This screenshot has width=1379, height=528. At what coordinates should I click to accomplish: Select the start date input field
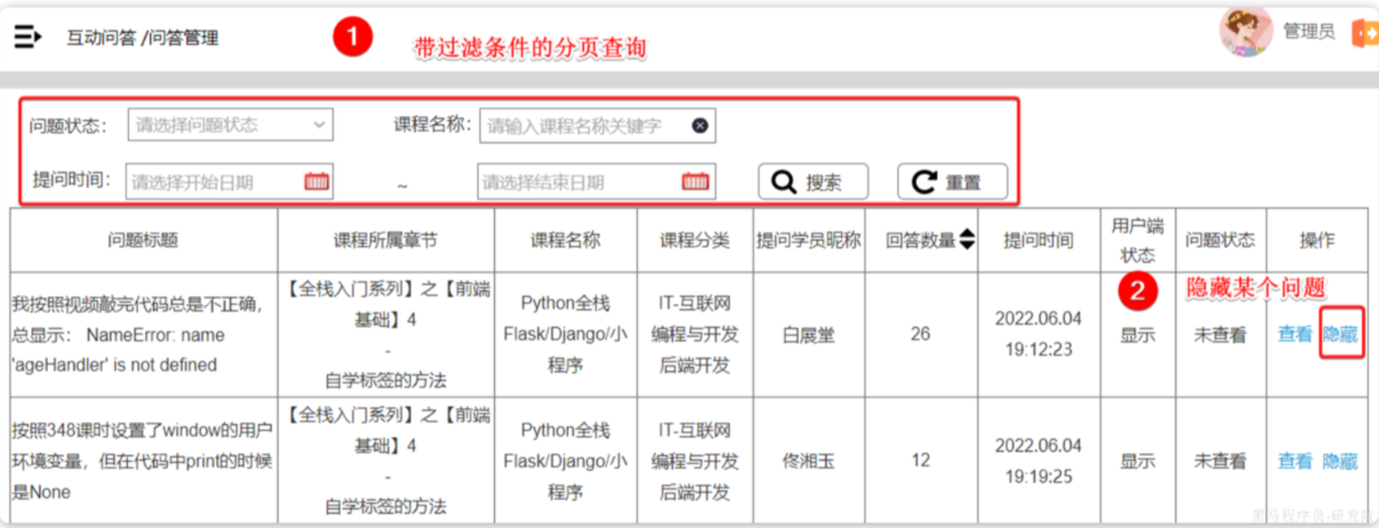click(x=229, y=181)
